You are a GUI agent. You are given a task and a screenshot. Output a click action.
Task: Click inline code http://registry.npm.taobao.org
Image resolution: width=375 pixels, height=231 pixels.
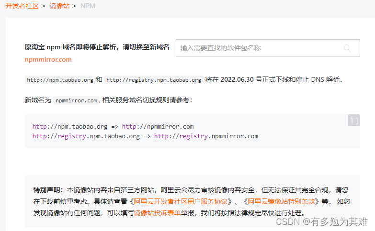click(x=154, y=80)
